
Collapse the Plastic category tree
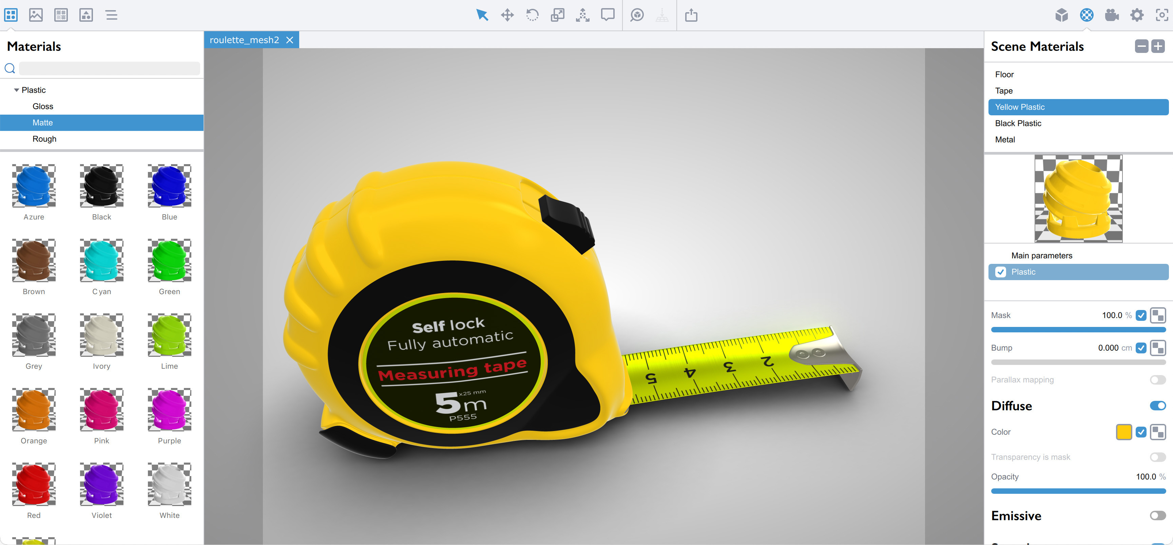click(x=16, y=90)
